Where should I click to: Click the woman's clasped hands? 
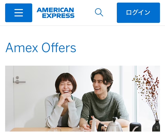click(x=64, y=99)
